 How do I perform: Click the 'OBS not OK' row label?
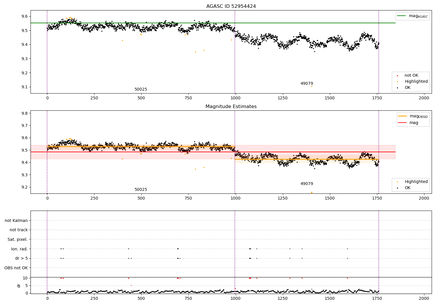coord(16,268)
